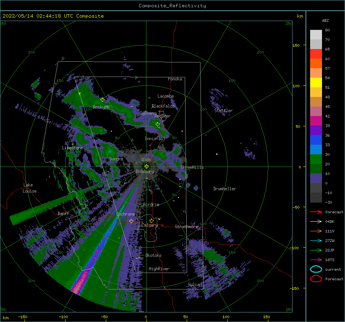Click the 27ZW legend label
The image size is (345, 322).
coord(330,241)
